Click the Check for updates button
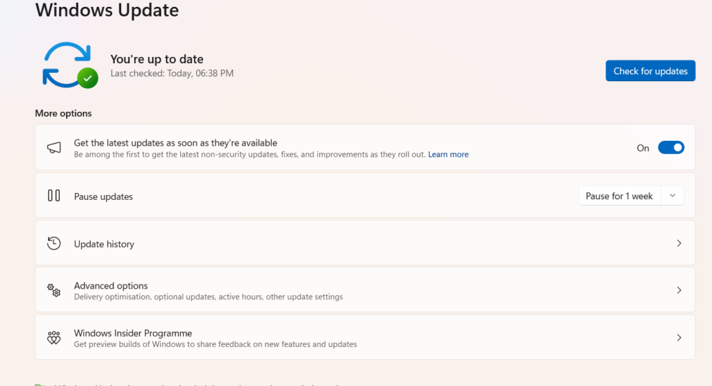The width and height of the screenshot is (712, 386). (x=650, y=71)
